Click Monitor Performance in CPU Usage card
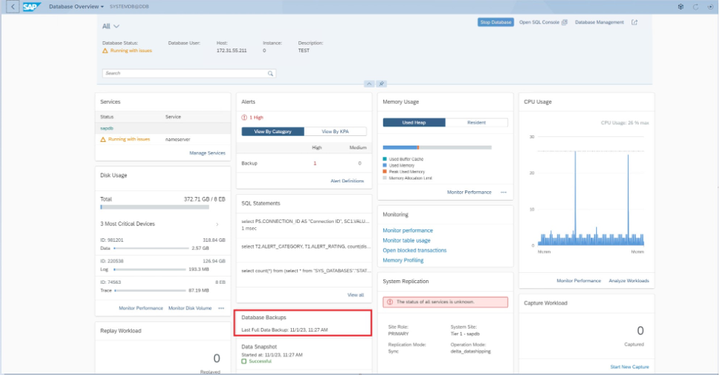Image resolution: width=720 pixels, height=375 pixels. pos(579,281)
